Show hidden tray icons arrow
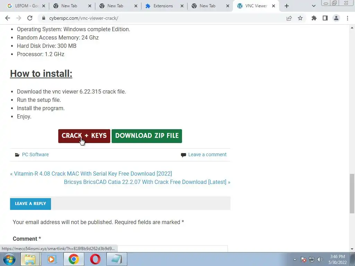The image size is (355, 266). [295, 259]
